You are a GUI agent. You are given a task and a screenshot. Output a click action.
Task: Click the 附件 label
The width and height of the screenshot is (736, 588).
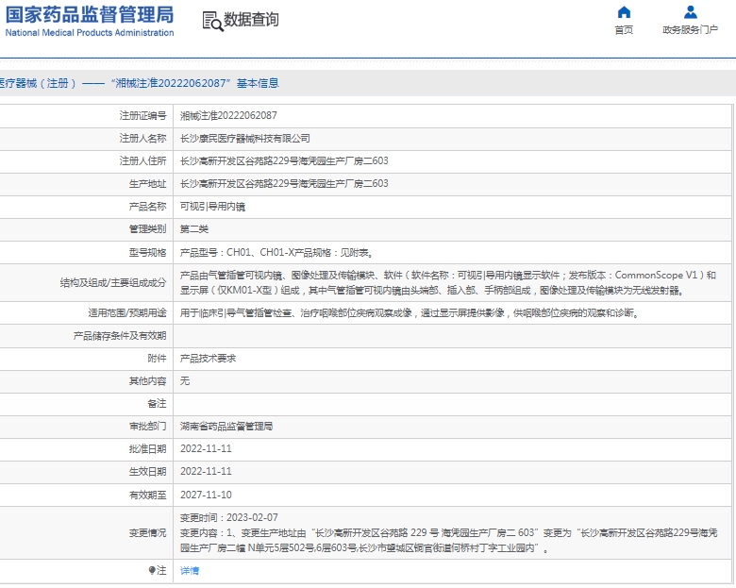157,359
